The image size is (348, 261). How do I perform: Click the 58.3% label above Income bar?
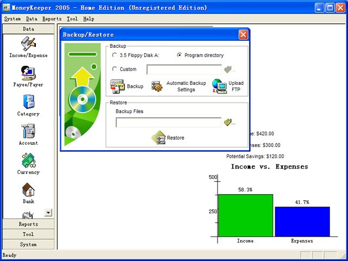(245, 190)
